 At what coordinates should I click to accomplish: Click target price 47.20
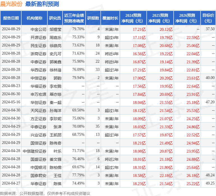(210, 102)
